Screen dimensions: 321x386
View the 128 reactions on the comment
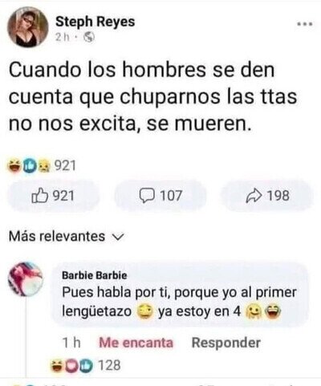click(86, 365)
